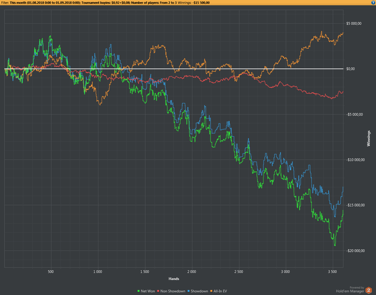Click the 1 500 hands axis label
Viewport: 376px width, 295px height.
coord(144,272)
